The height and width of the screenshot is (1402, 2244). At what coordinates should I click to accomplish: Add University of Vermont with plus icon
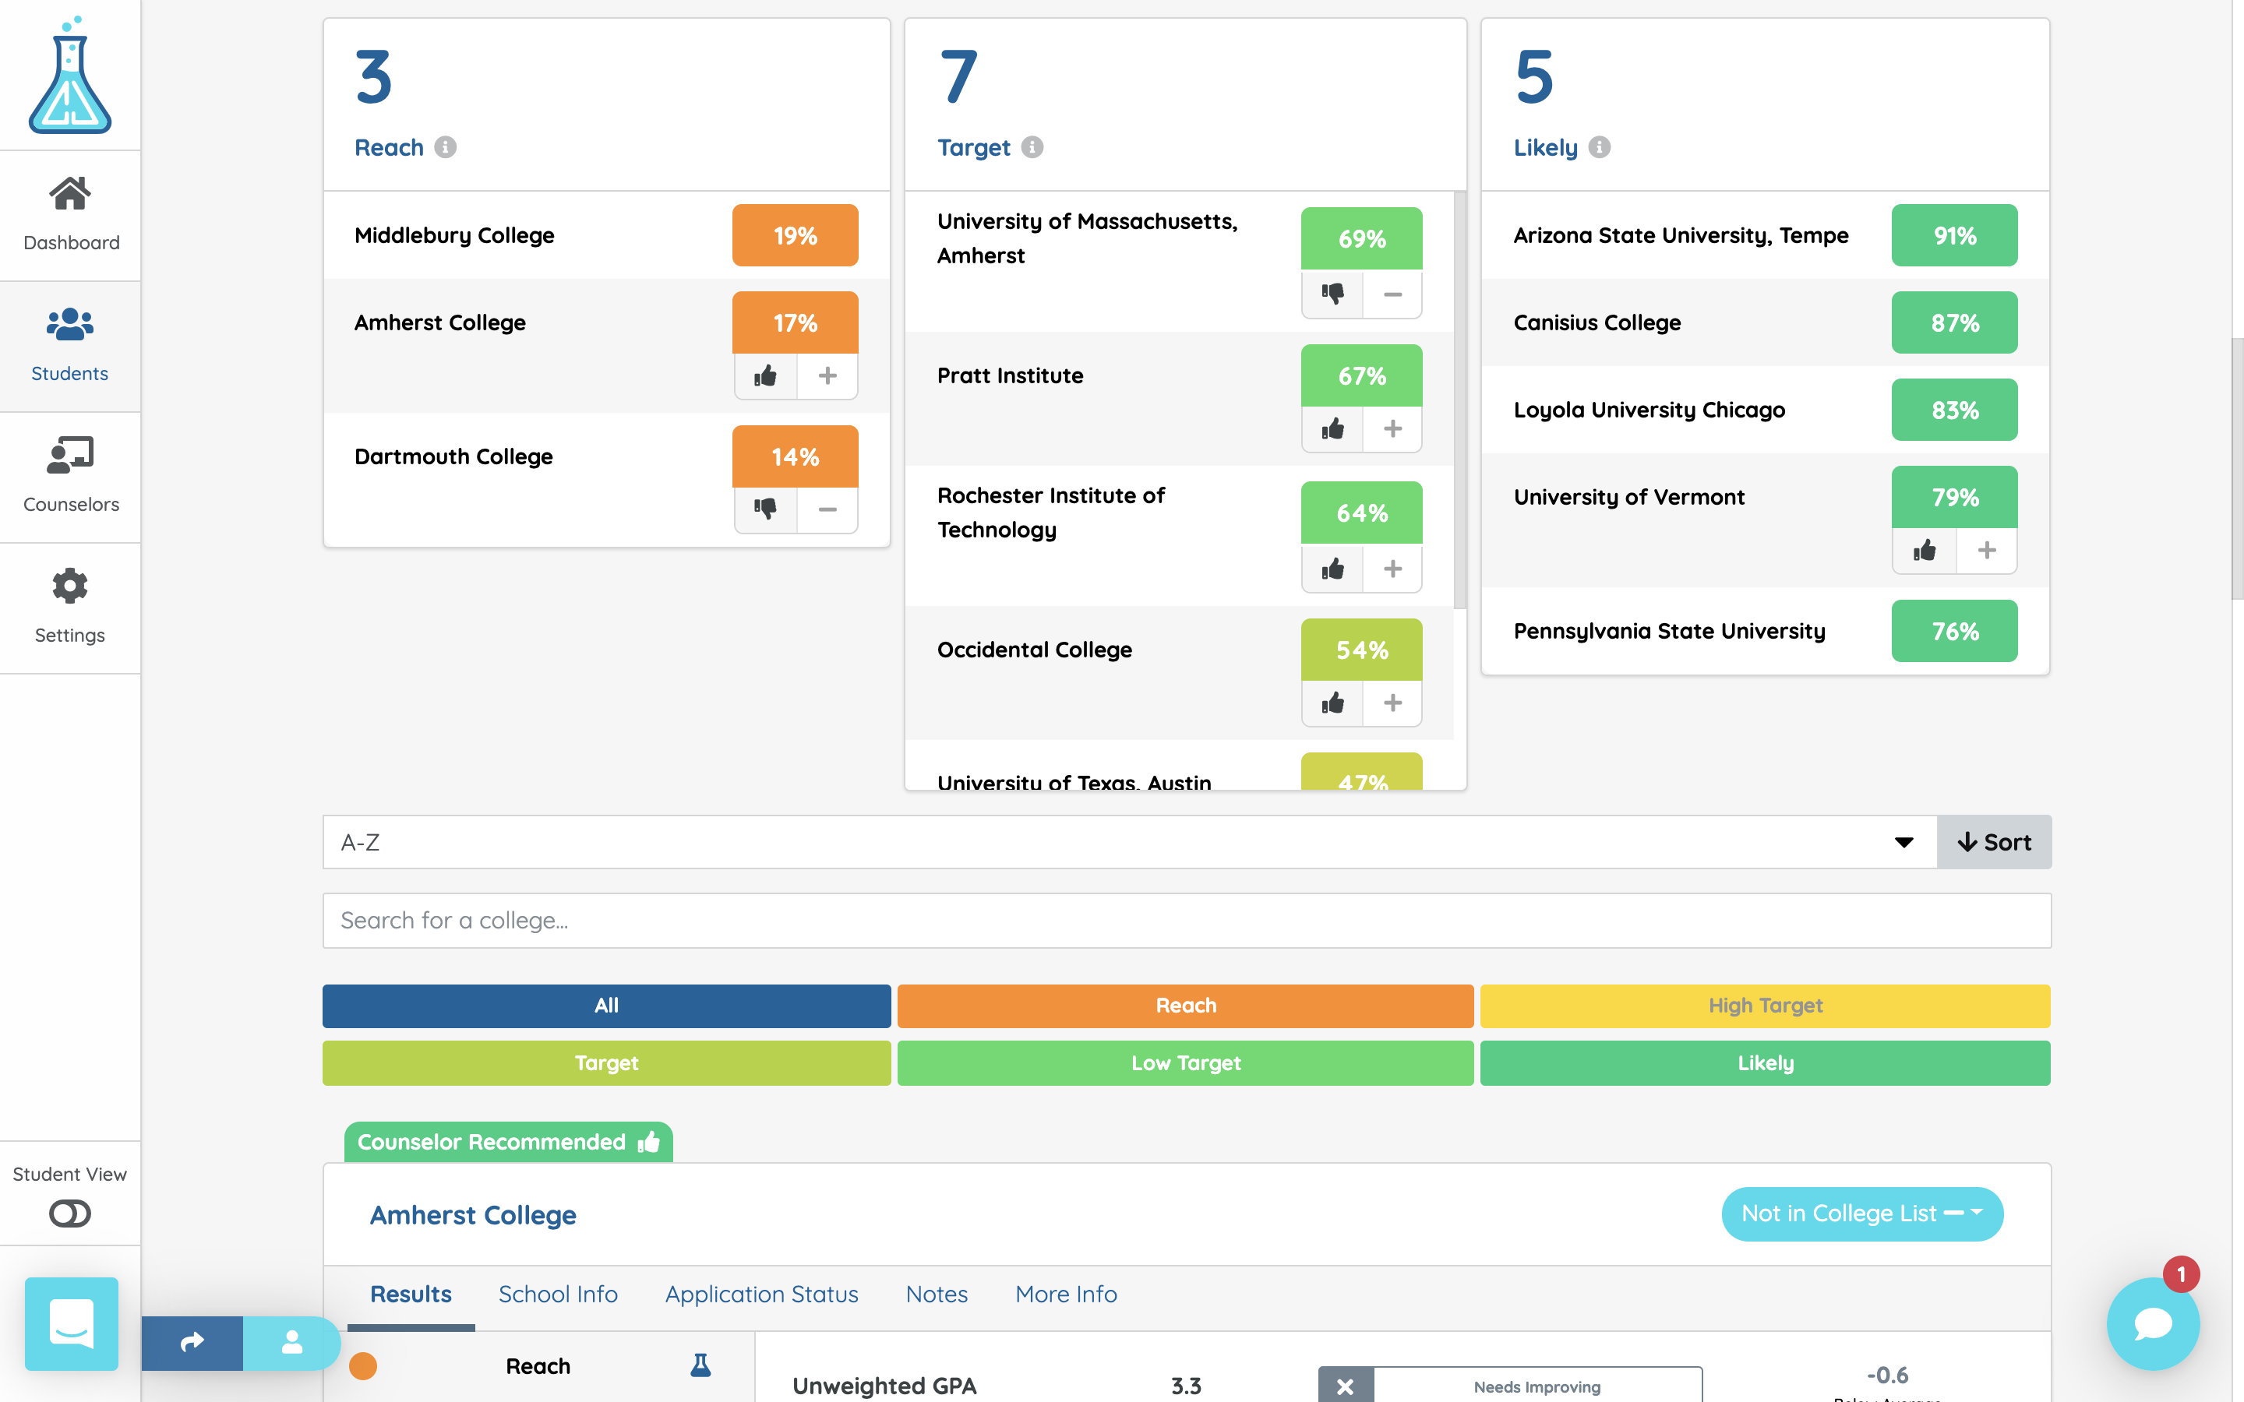(x=1986, y=550)
